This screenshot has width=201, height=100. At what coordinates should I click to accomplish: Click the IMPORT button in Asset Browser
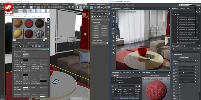[115, 75]
